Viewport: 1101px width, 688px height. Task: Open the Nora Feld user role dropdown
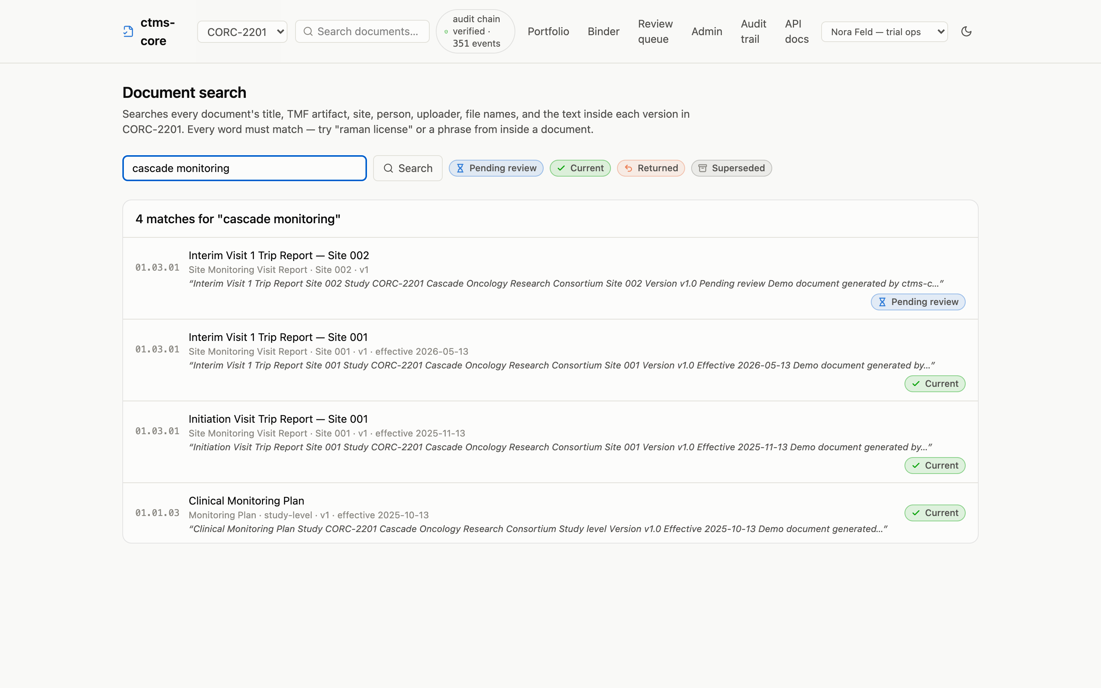(885, 31)
